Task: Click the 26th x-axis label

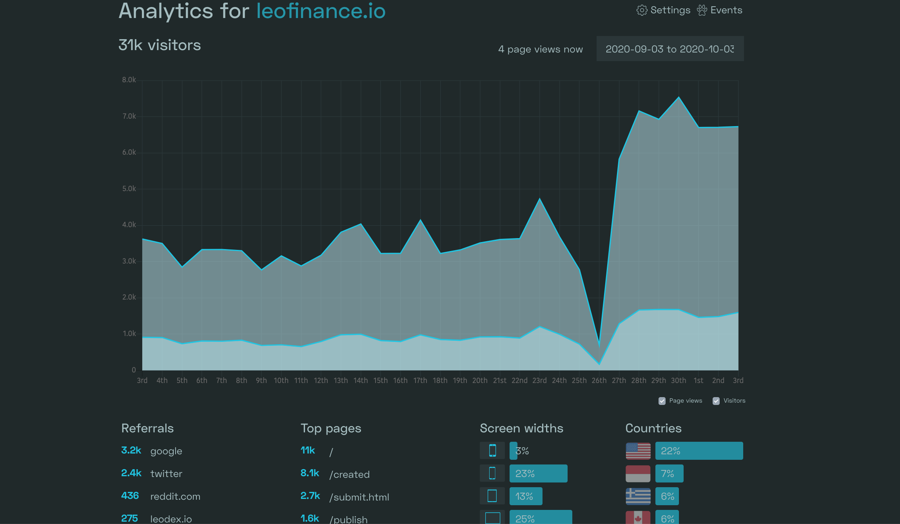Action: (x=599, y=381)
